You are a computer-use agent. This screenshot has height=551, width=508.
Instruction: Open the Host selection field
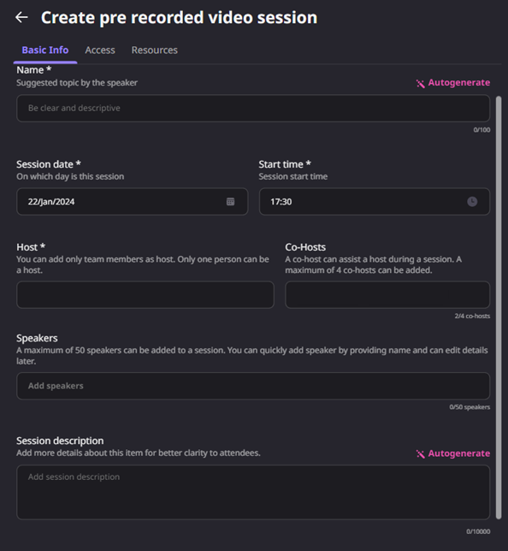tap(145, 295)
